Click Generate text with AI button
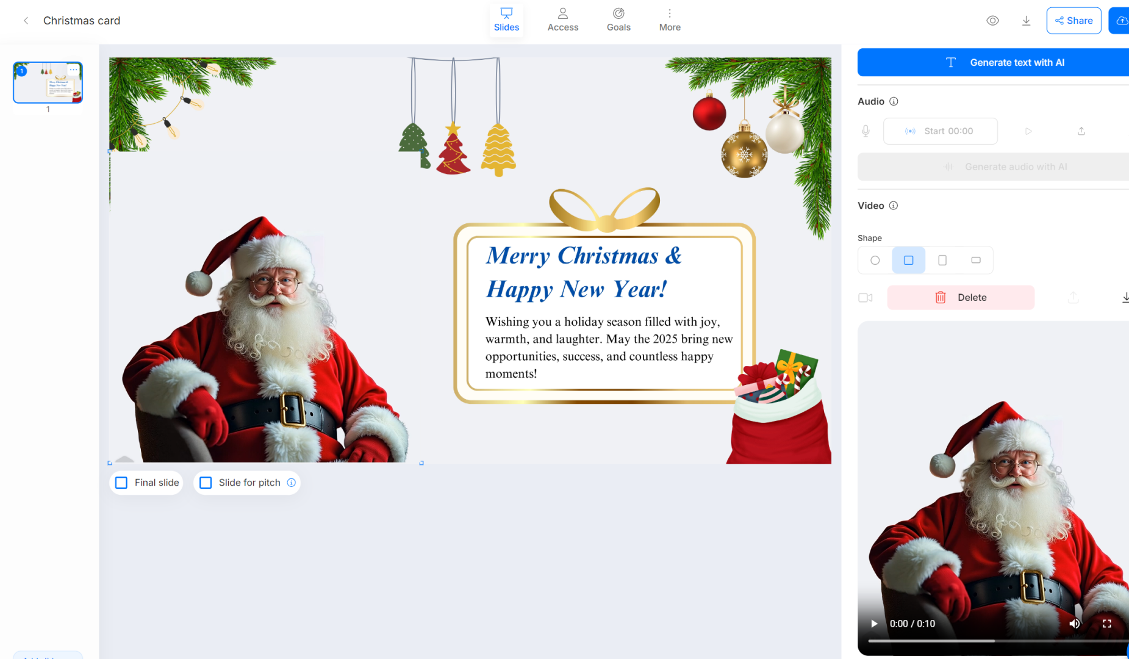 coord(993,62)
